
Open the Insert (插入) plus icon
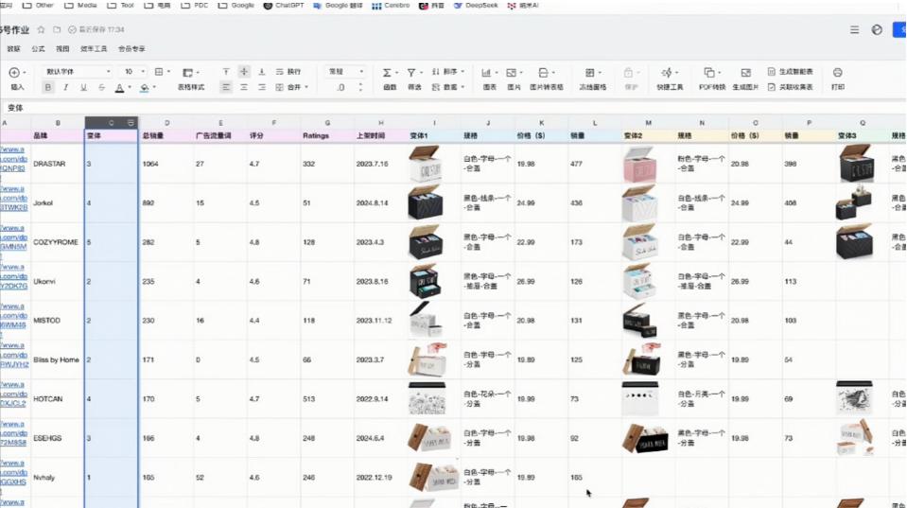click(14, 72)
